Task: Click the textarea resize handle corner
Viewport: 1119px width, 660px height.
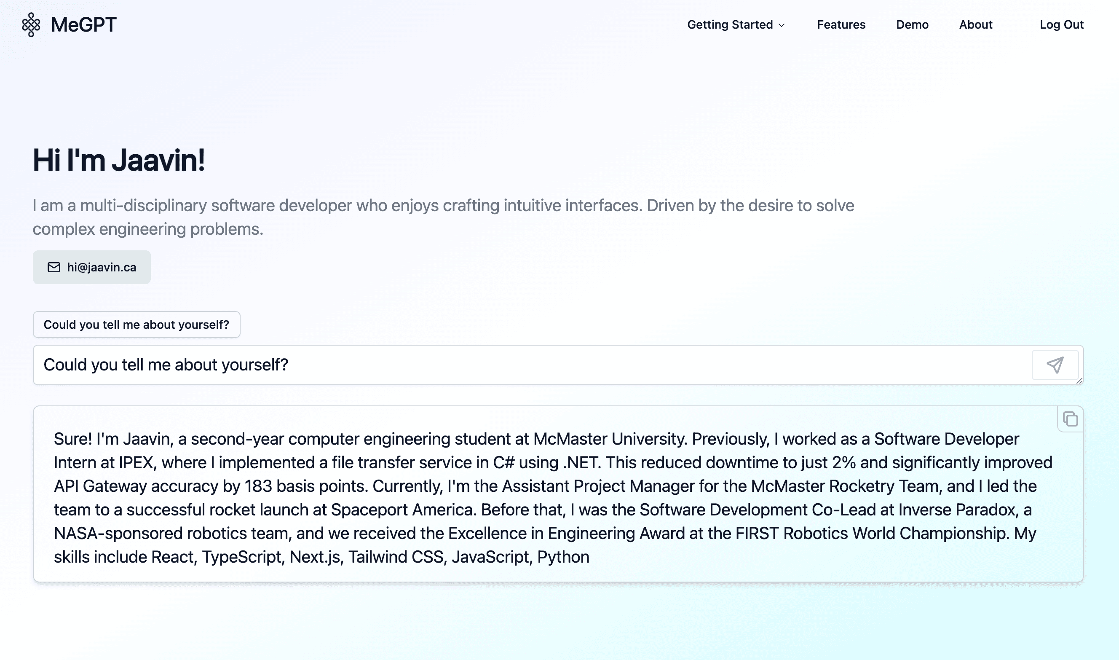Action: 1079,381
